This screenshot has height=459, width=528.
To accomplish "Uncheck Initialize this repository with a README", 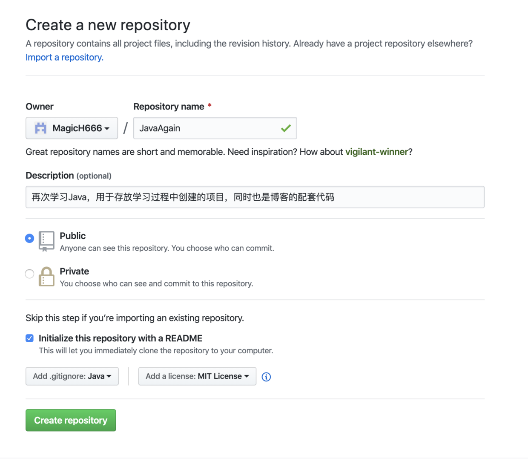I will click(x=29, y=338).
